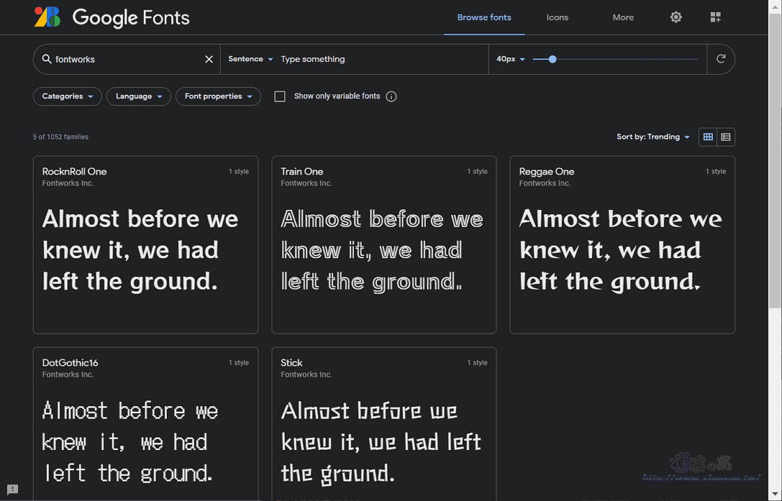Clear the fontworks search with the X
The image size is (782, 501).
[209, 59]
